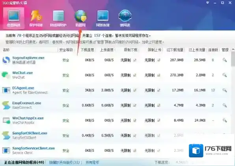Click the 2.8KB/S upload speed value
The height and width of the screenshot is (166, 235).
click(107, 90)
